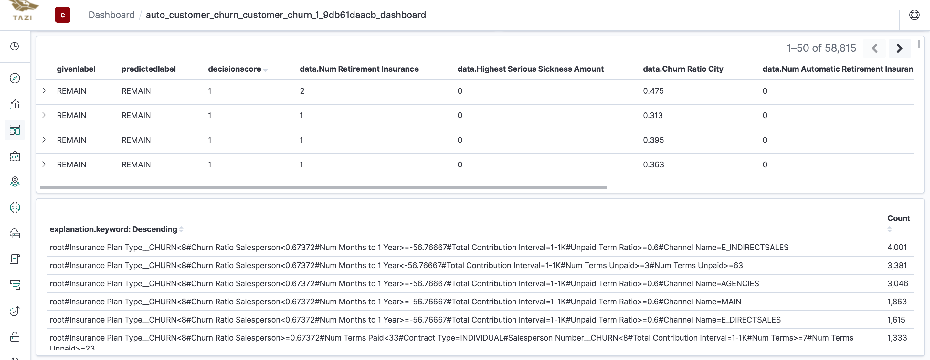
Task: Click the count value 1,333
Action: pos(897,338)
